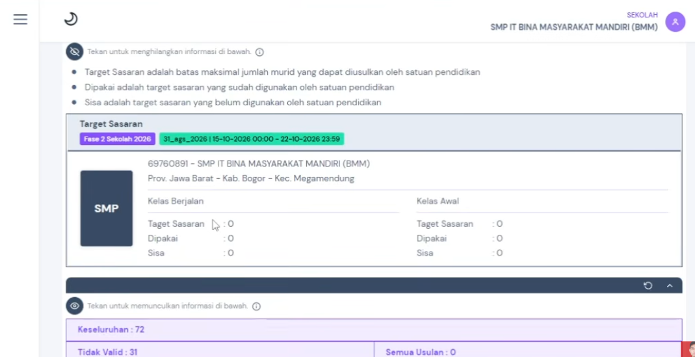Click the bullet text starting 'Target Sasaran adalah batas'

point(282,72)
